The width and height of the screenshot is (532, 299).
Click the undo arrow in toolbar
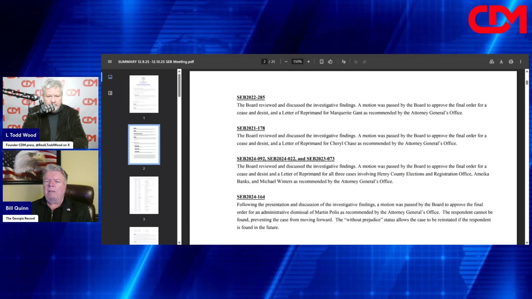(x=356, y=61)
